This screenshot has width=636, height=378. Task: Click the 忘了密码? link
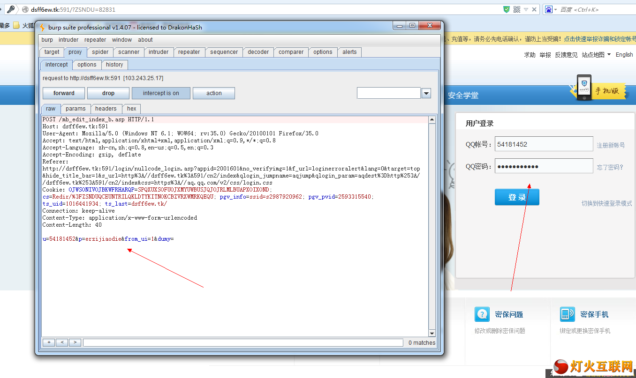click(x=610, y=167)
